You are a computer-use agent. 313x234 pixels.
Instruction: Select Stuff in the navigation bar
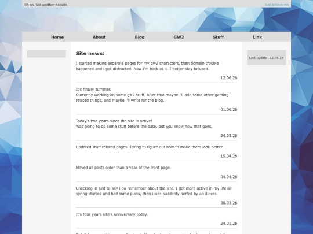tap(218, 37)
